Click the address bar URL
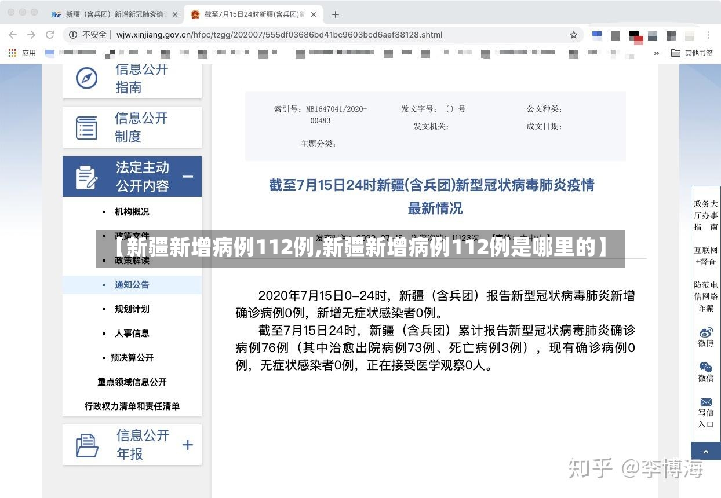 (279, 35)
